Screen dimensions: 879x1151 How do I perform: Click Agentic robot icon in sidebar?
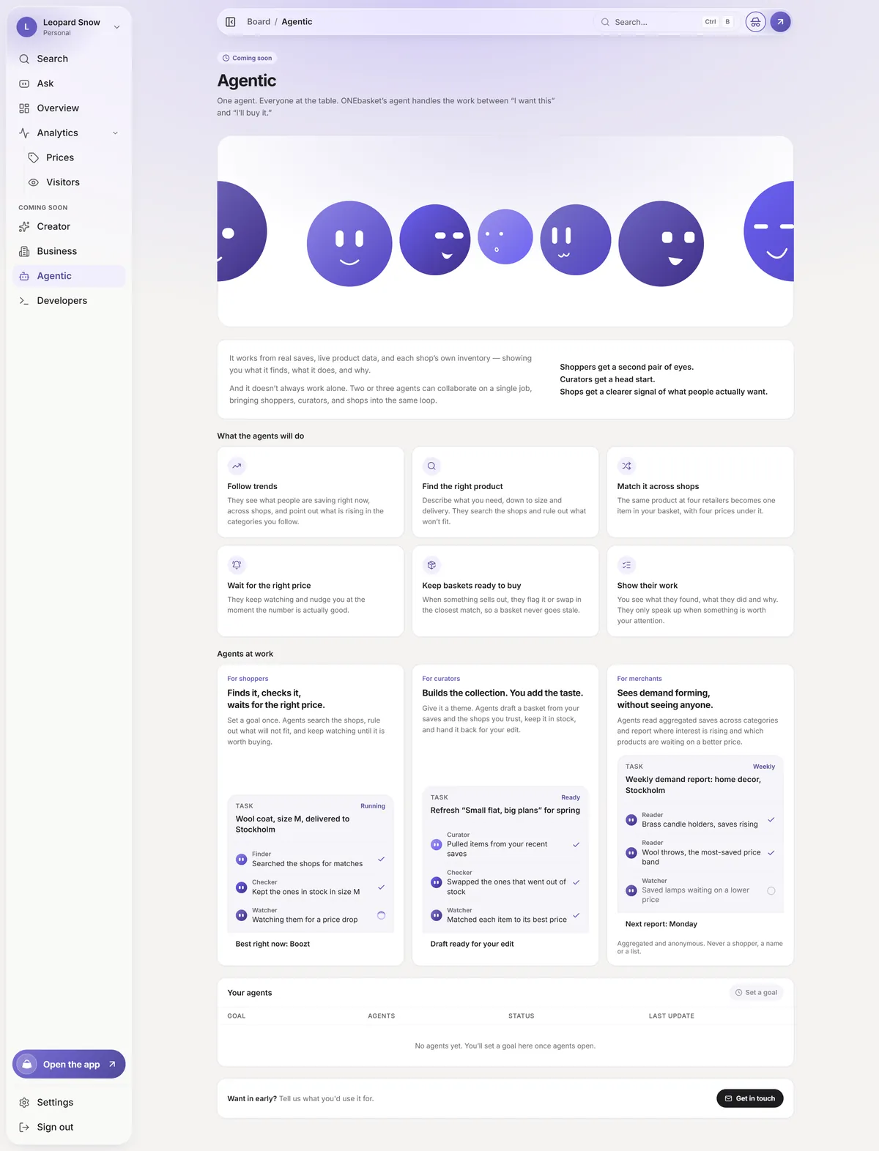pyautogui.click(x=24, y=276)
